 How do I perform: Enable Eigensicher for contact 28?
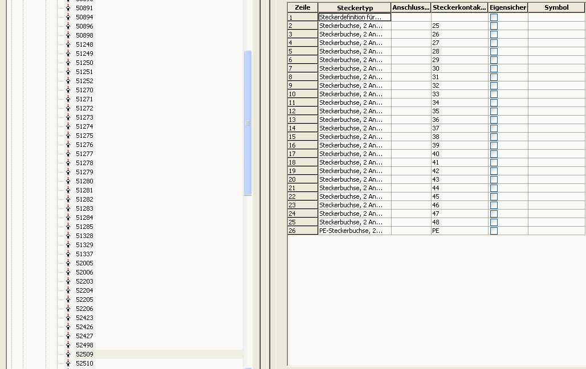[x=494, y=51]
